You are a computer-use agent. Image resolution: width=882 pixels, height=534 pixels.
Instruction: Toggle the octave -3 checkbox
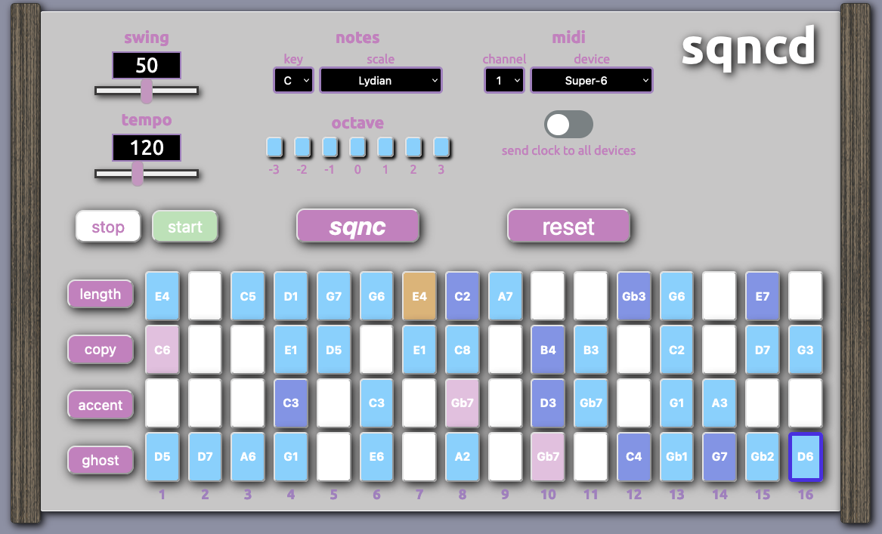[x=274, y=147]
